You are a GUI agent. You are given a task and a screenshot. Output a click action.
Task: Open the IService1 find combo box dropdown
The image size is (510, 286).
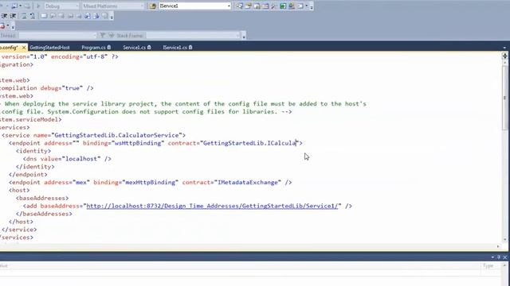click(229, 6)
